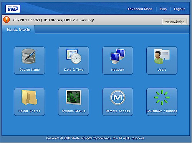Click the HDD 2 is missing message
The width and height of the screenshot is (192, 143).
click(54, 20)
